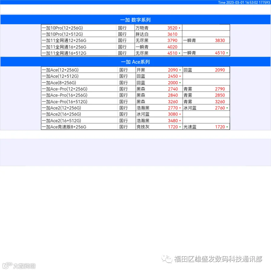Viewport: 271px width, 271px height.
Task: Click the 光速蓝 color cell
Action: [x=190, y=127]
